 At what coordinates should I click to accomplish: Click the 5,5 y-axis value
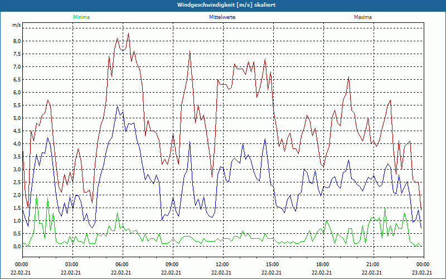pyautogui.click(x=17, y=105)
